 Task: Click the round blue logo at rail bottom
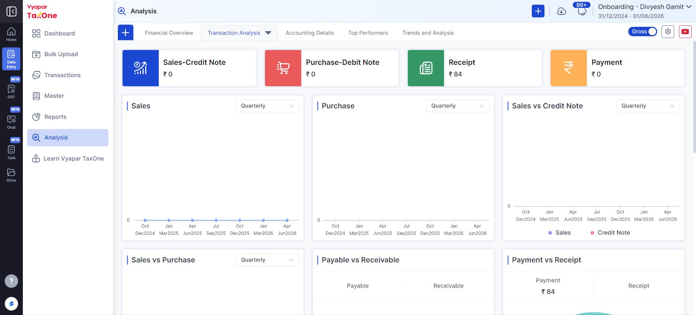pyautogui.click(x=11, y=304)
